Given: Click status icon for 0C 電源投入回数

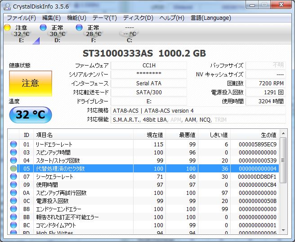Looking at the screenshot, I should click(x=13, y=201).
